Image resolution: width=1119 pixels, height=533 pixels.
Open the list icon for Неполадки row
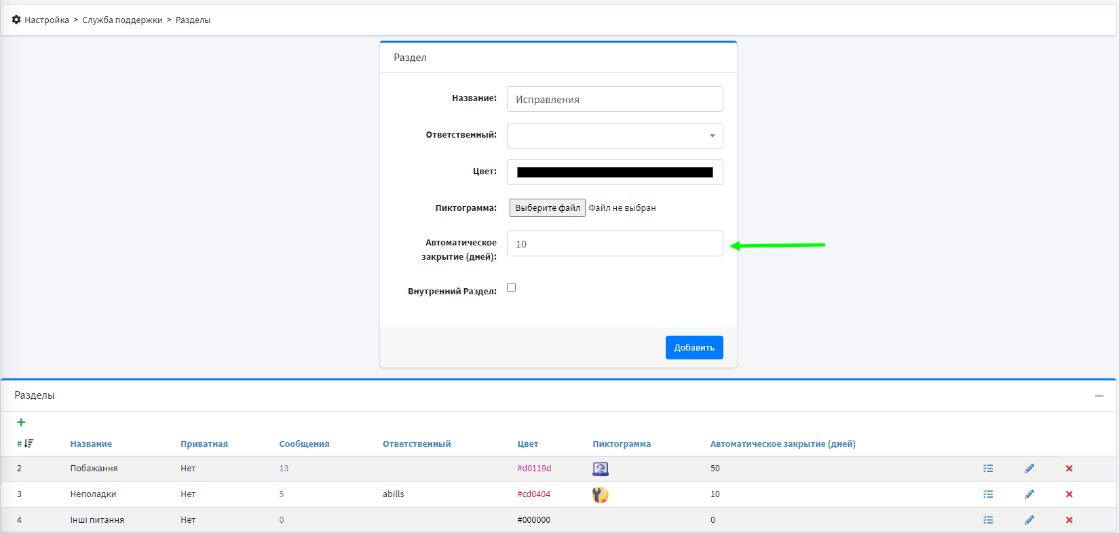click(988, 494)
